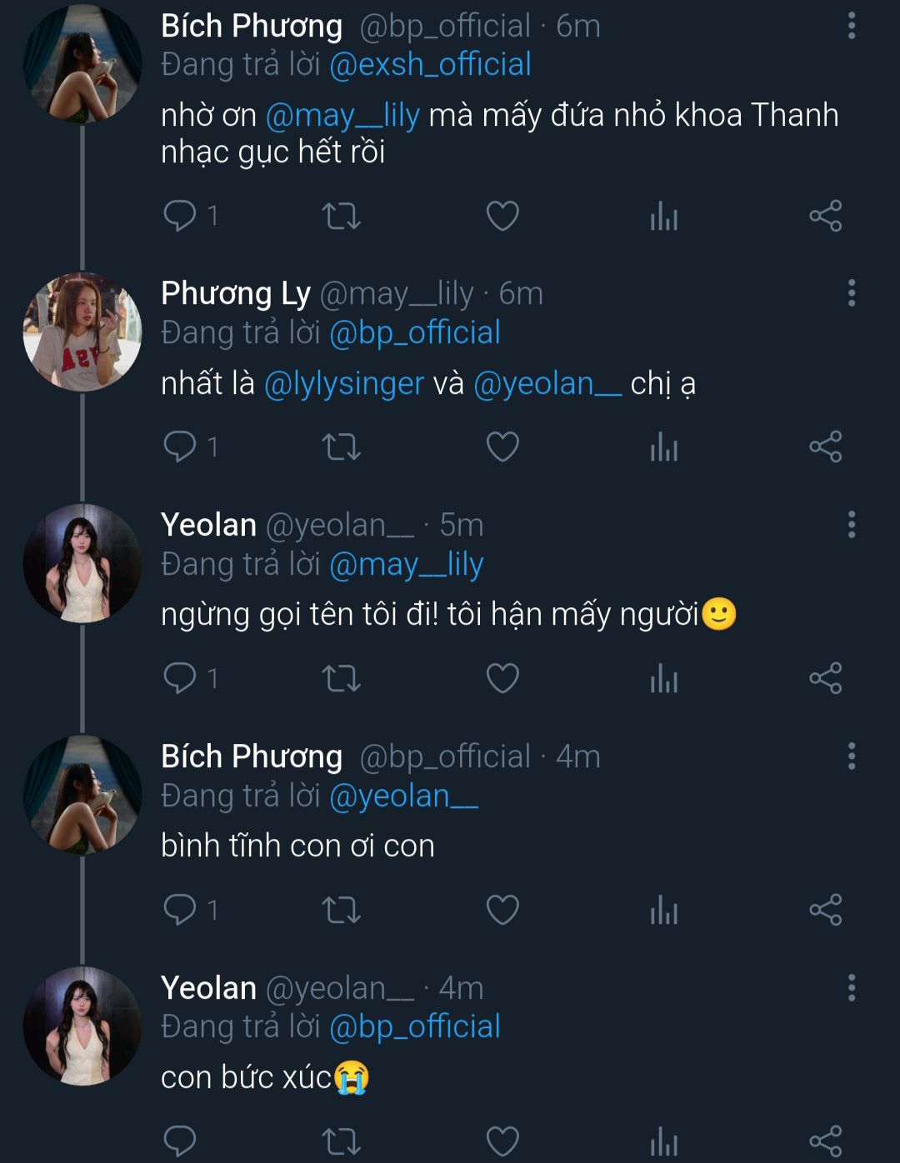Open the @exsh_official profile link

tap(430, 65)
